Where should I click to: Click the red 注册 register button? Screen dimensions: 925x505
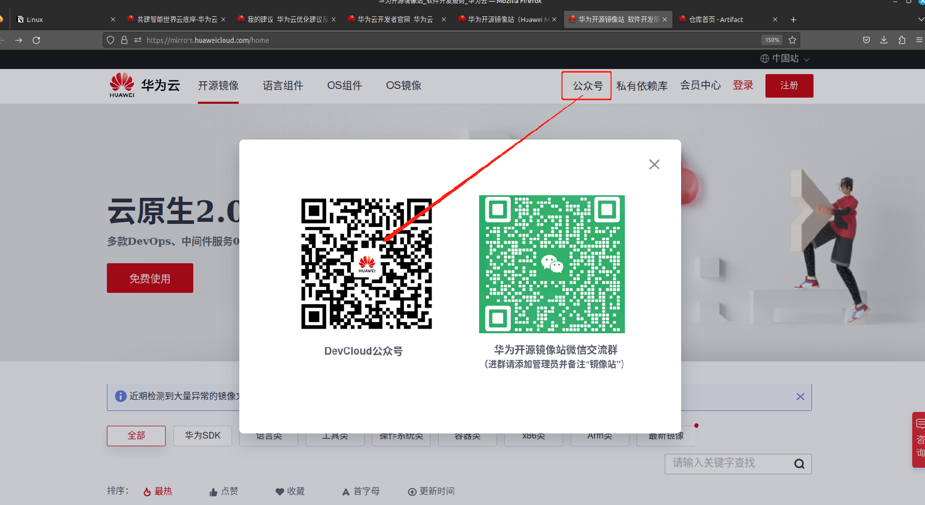(789, 85)
